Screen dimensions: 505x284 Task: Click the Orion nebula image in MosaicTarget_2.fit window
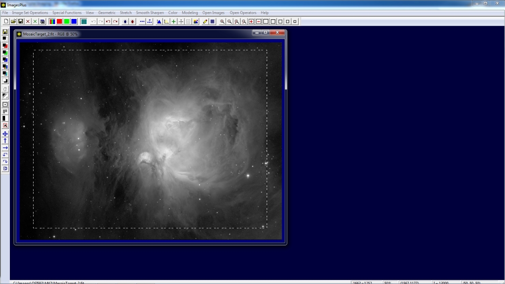[151, 141]
